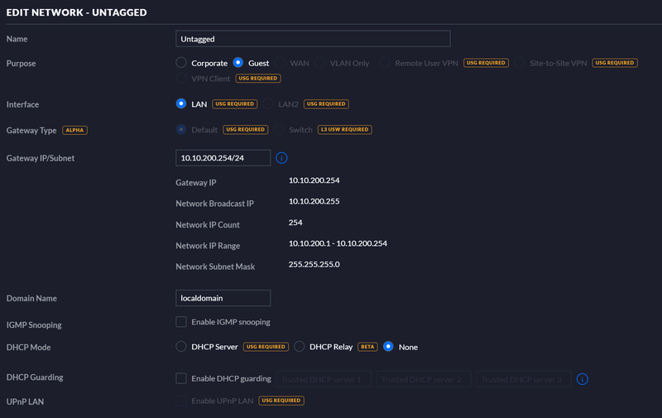Click the Trusted DHCP server 2 field
Image resolution: width=662 pixels, height=418 pixels.
pyautogui.click(x=424, y=379)
